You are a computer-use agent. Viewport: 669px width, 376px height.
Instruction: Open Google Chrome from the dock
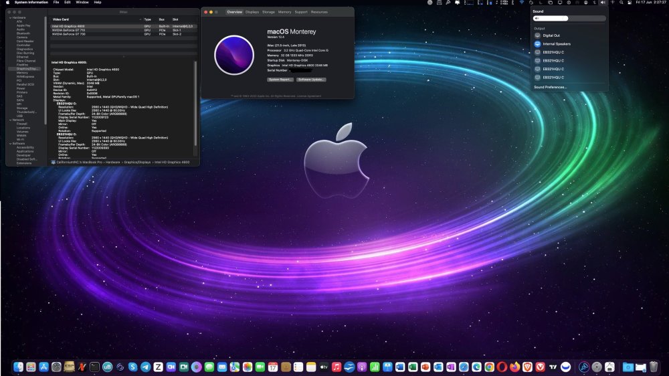click(x=490, y=367)
